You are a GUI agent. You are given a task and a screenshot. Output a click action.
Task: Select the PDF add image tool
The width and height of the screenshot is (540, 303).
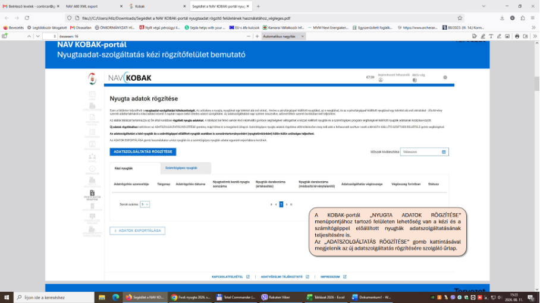click(x=507, y=36)
